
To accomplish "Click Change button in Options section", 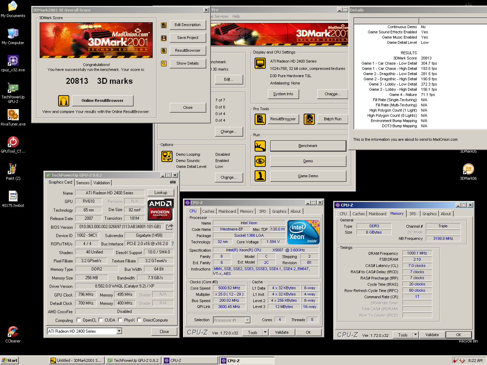I will click(229, 178).
